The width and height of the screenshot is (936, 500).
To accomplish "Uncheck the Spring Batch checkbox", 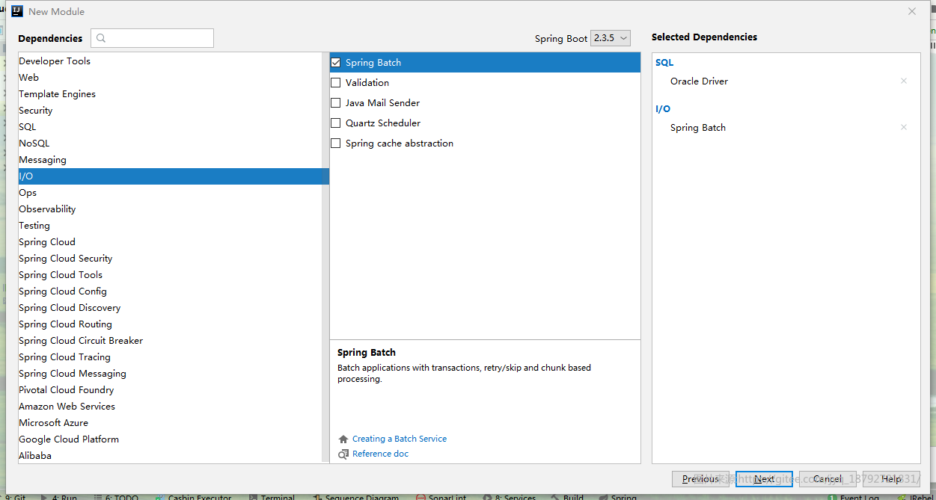I will (x=336, y=63).
